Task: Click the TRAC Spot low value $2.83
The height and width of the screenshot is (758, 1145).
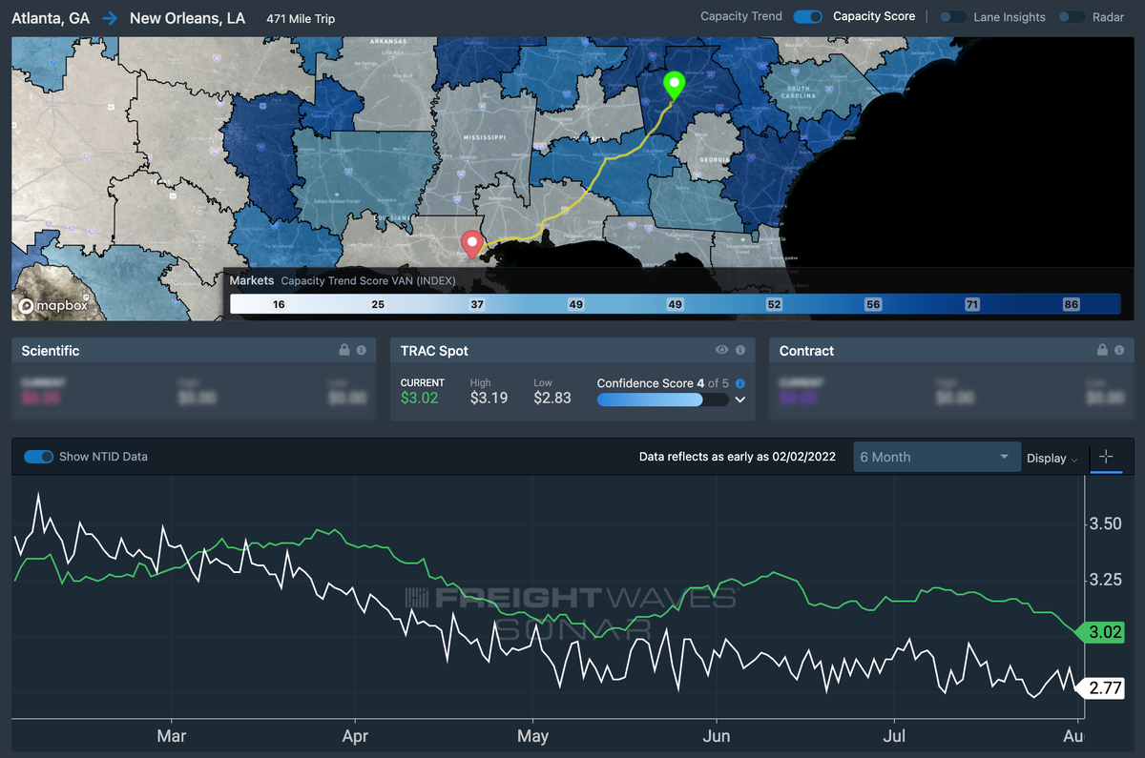Action: (x=552, y=398)
